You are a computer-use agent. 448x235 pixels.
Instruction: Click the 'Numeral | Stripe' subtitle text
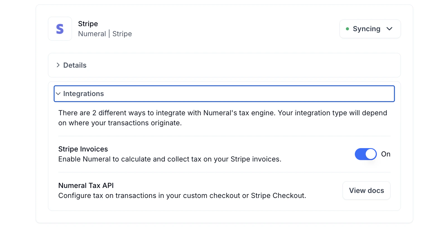[x=105, y=34]
